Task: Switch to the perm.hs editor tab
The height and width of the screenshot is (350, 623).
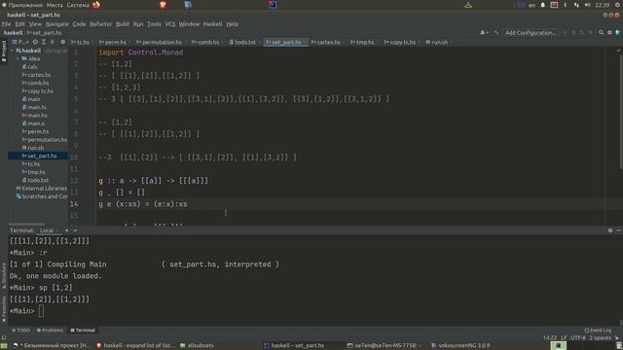Action: (113, 42)
